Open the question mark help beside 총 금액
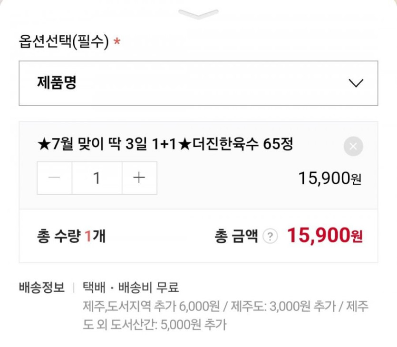This screenshot has width=397, height=347. (x=270, y=236)
